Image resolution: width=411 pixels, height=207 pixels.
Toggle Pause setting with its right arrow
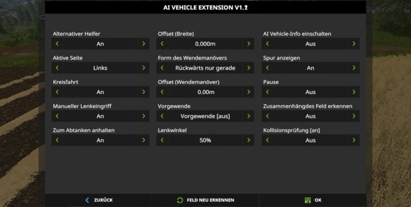click(x=354, y=92)
